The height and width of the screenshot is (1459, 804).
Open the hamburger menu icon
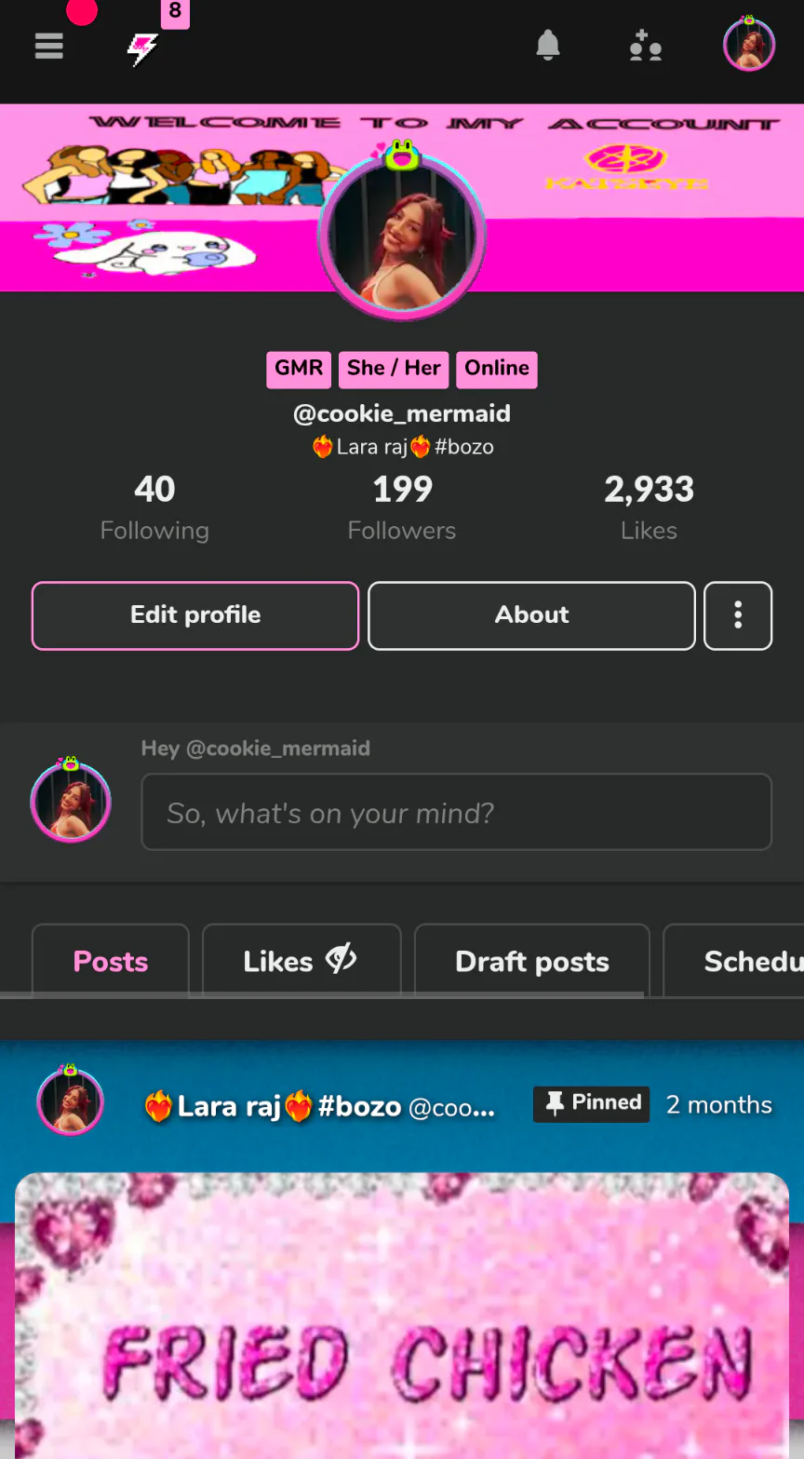[x=49, y=46]
